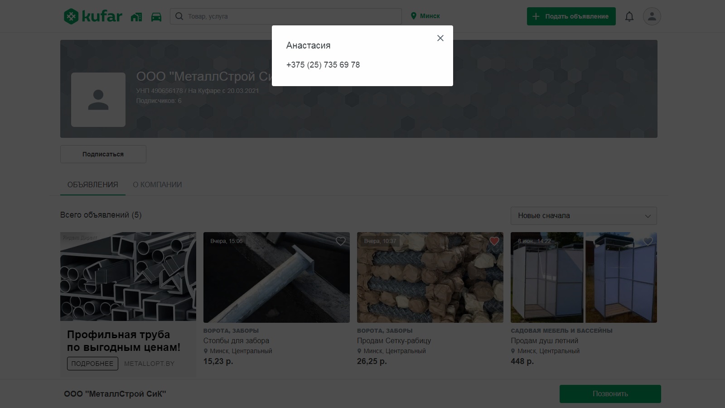This screenshot has height=408, width=725.
Task: Close the Анастасия phone number popup
Action: click(x=440, y=38)
